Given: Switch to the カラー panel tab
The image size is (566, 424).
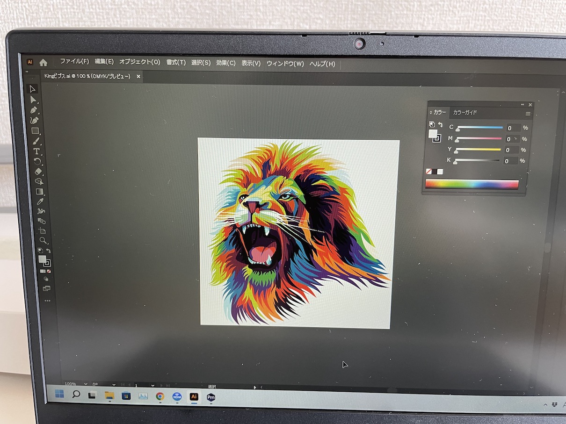Looking at the screenshot, I should [x=439, y=112].
